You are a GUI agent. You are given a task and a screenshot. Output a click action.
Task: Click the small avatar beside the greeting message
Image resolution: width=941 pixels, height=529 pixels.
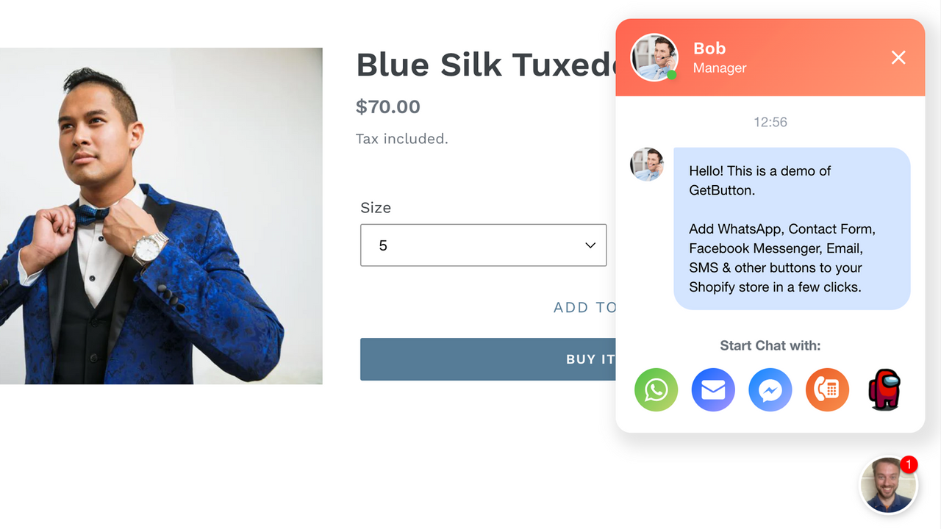coord(647,164)
